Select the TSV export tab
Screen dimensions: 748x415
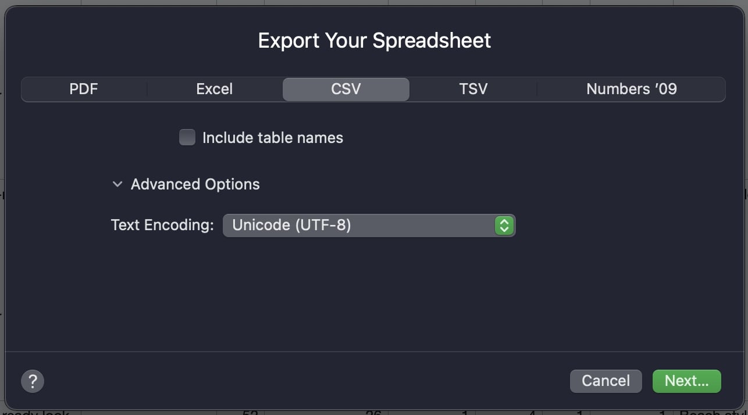tap(473, 89)
